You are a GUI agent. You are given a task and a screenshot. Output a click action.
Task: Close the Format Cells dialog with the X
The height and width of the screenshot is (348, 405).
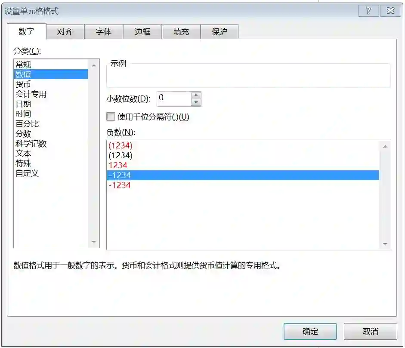point(390,11)
